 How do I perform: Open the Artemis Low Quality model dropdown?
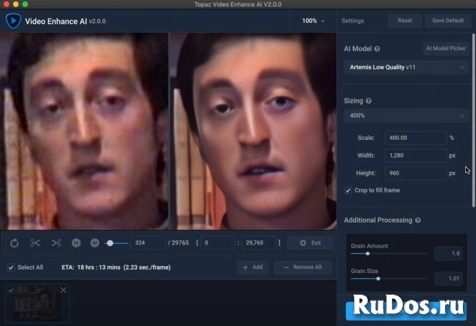tap(406, 67)
